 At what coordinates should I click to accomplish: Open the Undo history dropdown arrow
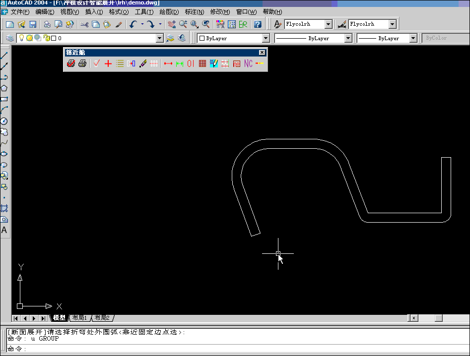142,24
